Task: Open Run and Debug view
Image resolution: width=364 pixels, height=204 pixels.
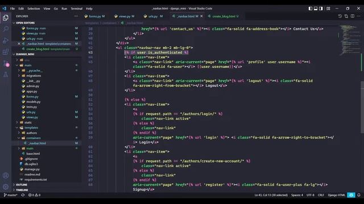Action: 6,40
